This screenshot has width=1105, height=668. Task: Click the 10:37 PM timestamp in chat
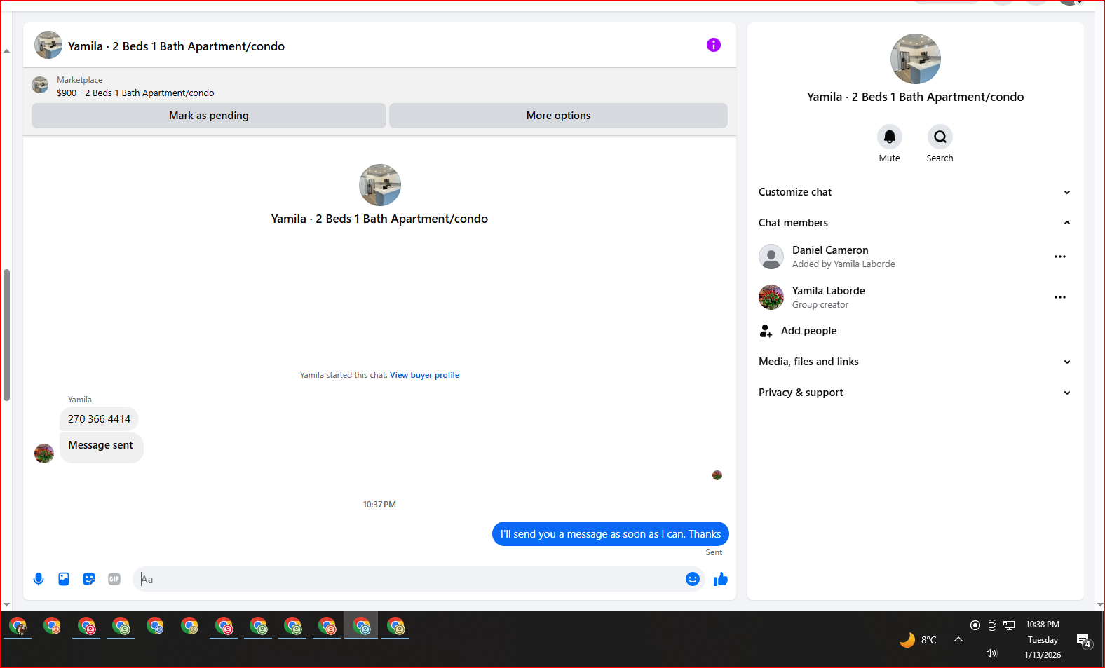(379, 505)
